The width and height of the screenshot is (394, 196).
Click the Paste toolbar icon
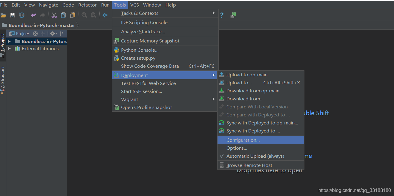coord(73,15)
